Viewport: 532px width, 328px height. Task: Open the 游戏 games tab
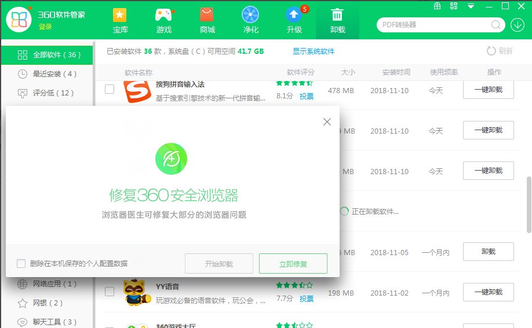164,21
